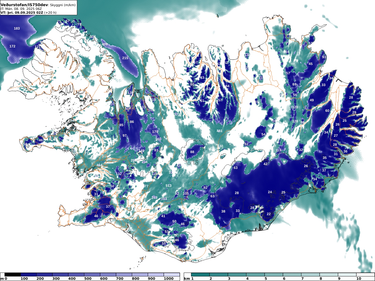Click the visibility value 105 on the map
This screenshot has width=375, height=281.
tap(186, 193)
